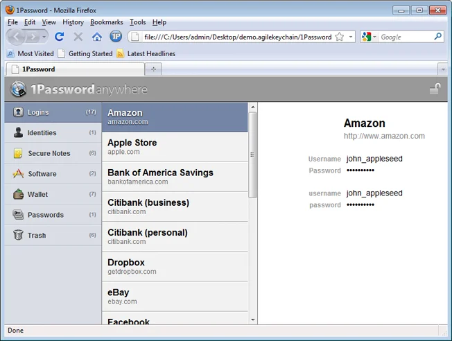Click the Secure Notes yellow note icon
This screenshot has width=452, height=341.
pos(18,153)
